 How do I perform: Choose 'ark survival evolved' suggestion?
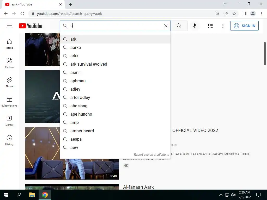coord(115,64)
